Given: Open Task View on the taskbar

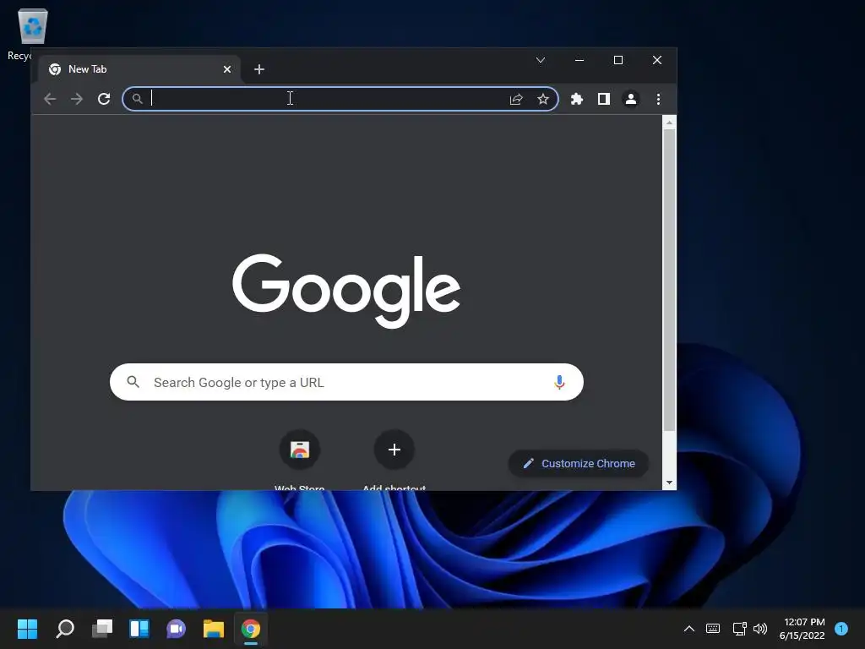Looking at the screenshot, I should 102,629.
